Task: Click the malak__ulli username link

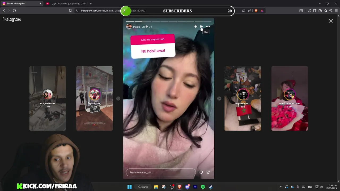Action: click(139, 27)
